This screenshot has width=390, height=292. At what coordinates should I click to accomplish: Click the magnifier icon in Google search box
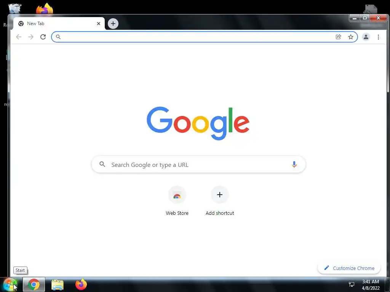102,164
